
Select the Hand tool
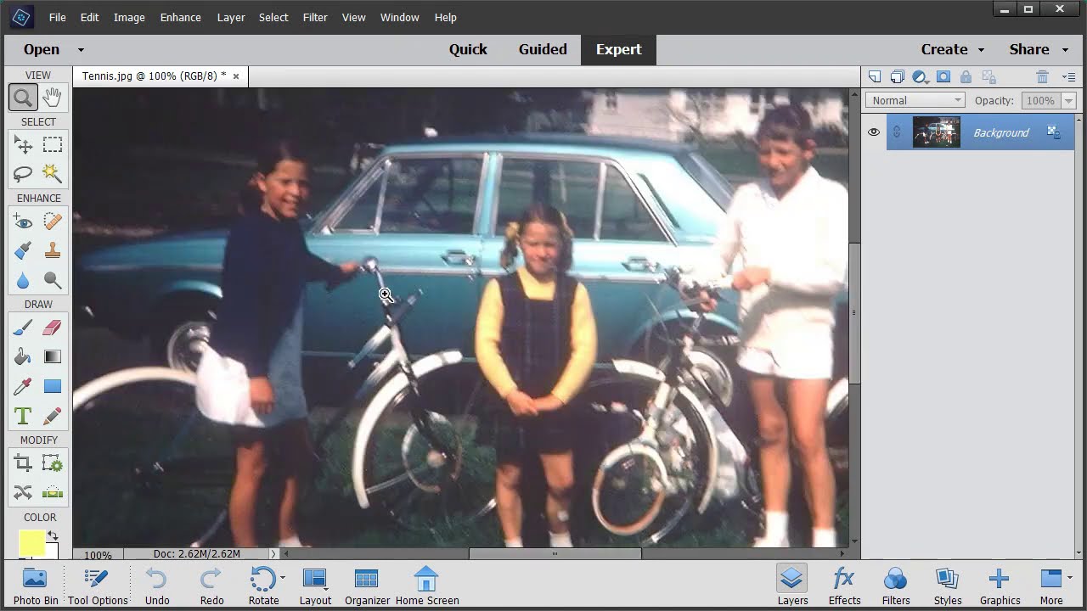pos(53,98)
